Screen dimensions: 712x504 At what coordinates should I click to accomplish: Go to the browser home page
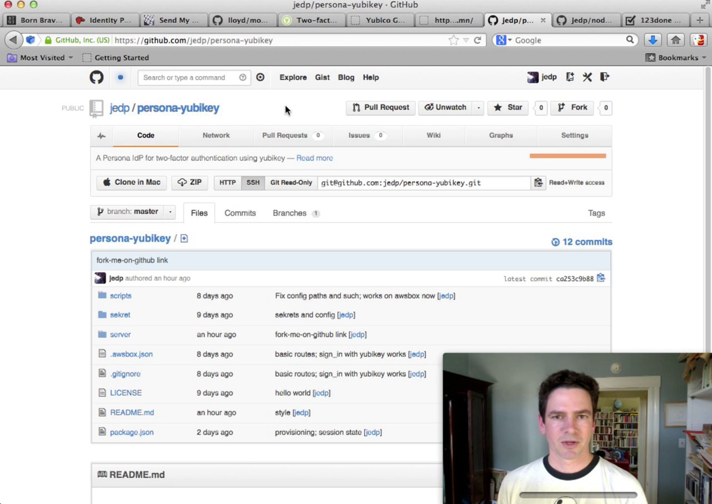pos(676,40)
